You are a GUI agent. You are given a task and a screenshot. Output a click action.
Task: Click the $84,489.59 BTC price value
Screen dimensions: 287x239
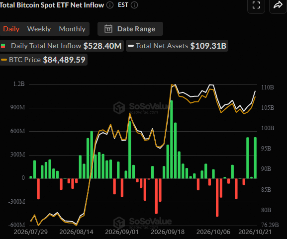tap(64, 60)
